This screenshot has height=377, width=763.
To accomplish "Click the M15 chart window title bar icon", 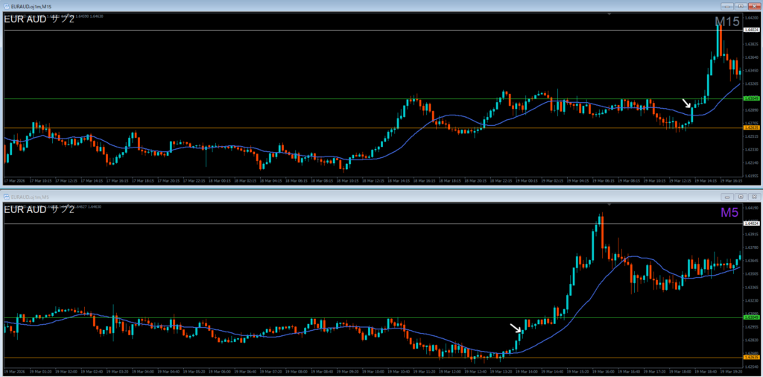I will coord(4,4).
